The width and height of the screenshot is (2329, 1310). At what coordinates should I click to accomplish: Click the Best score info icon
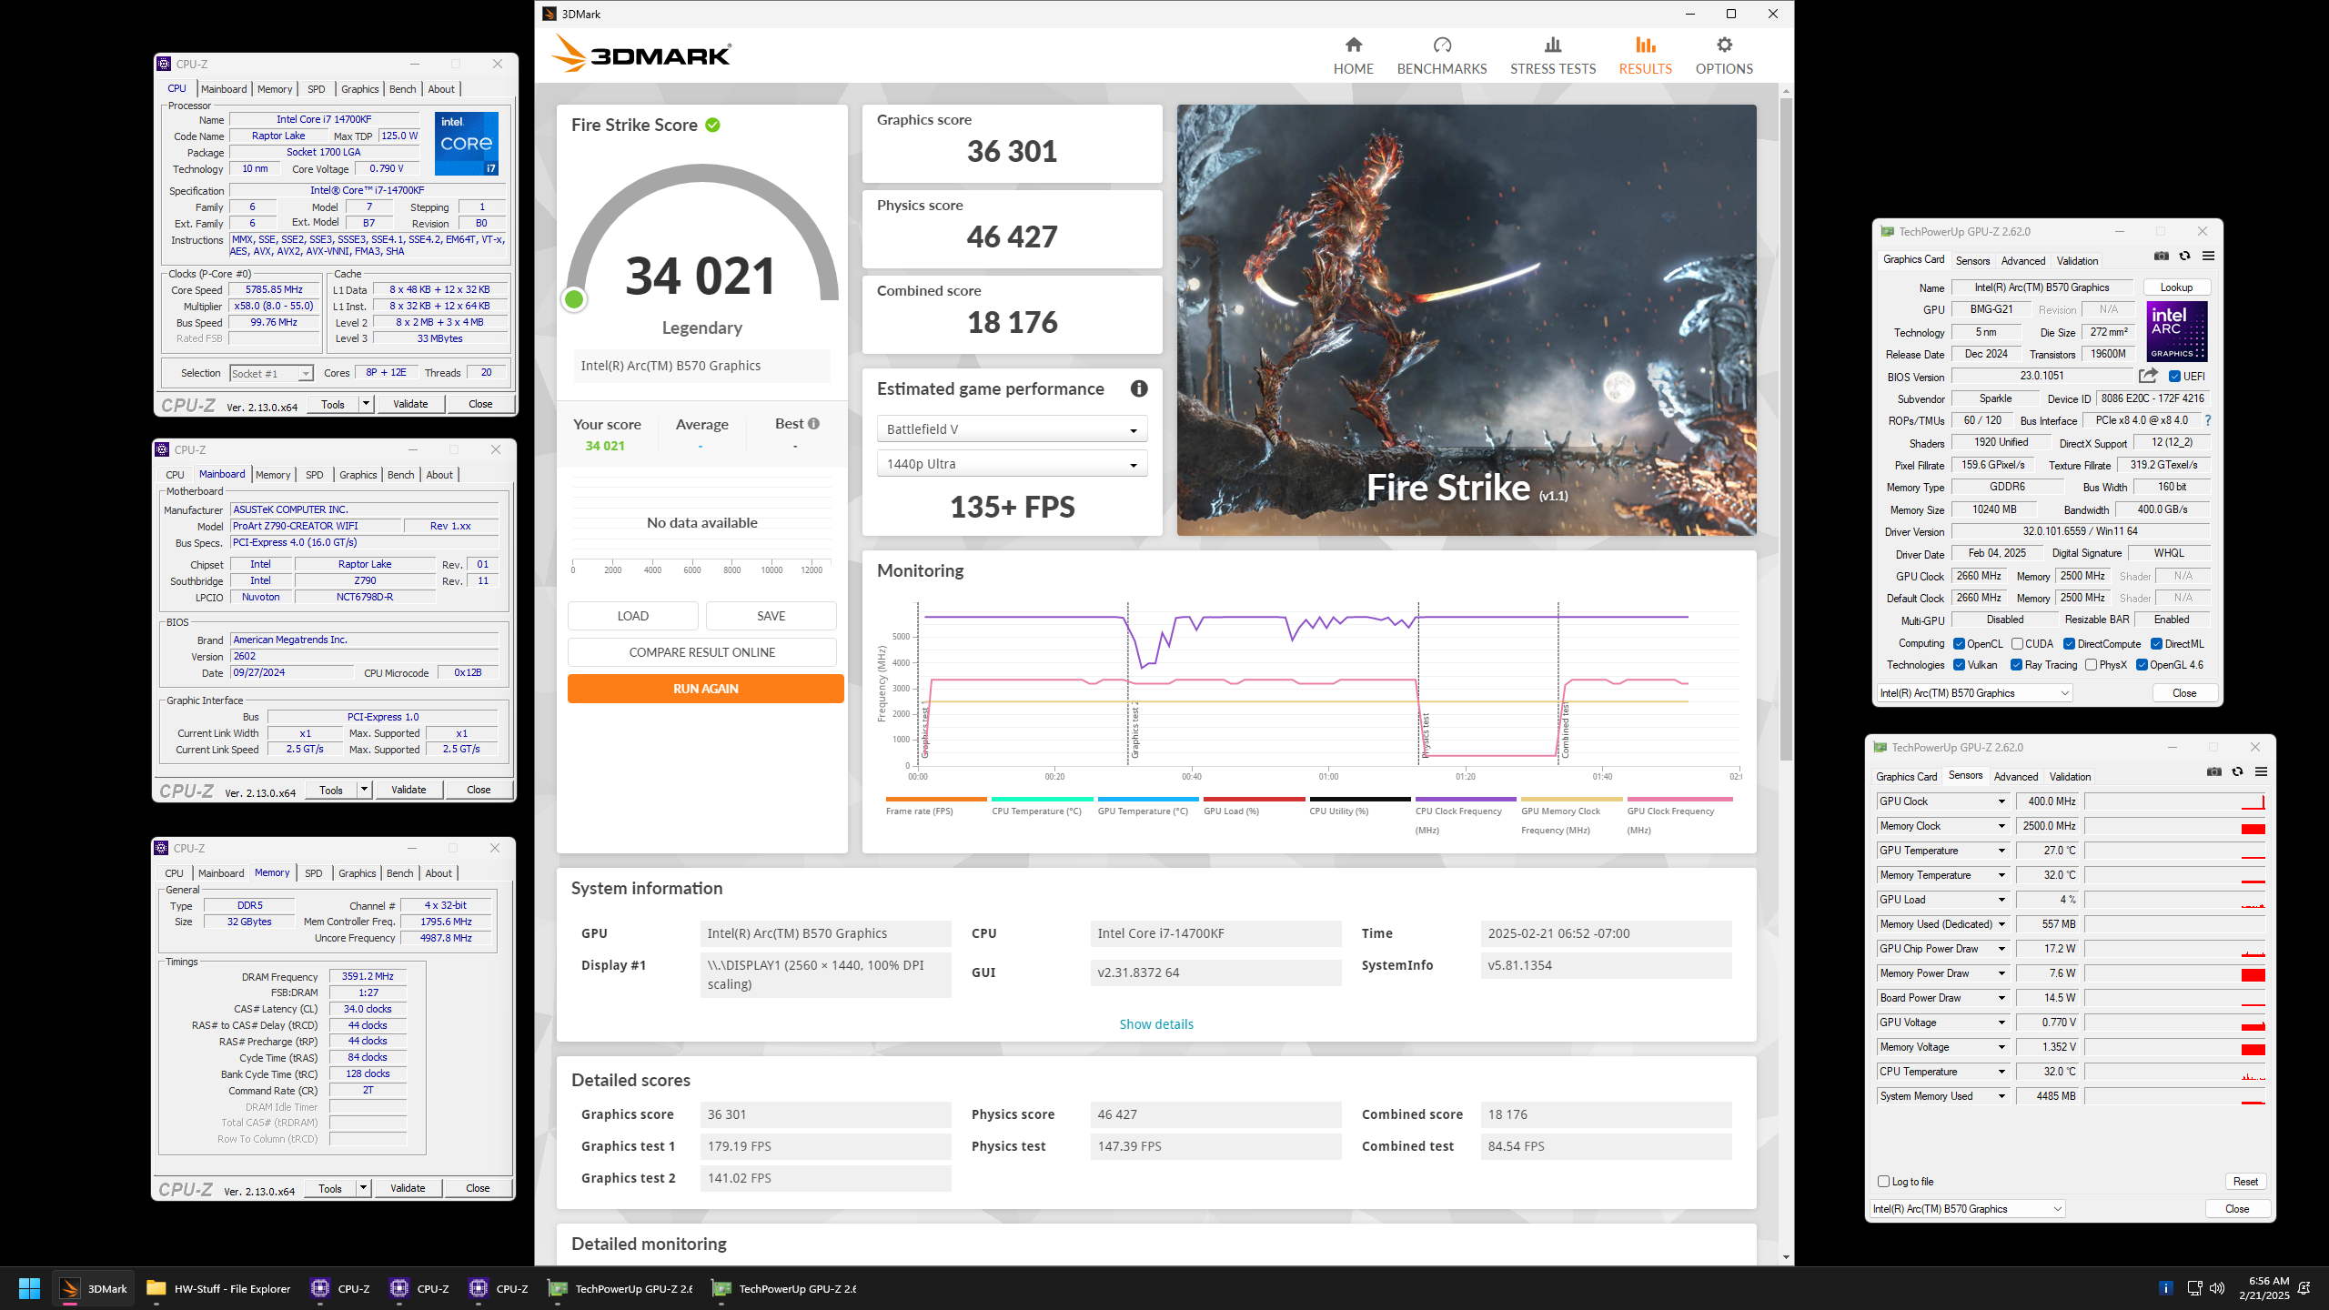(813, 423)
